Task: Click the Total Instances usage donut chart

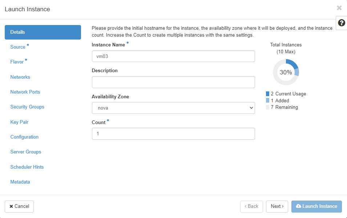Action: 286,72
